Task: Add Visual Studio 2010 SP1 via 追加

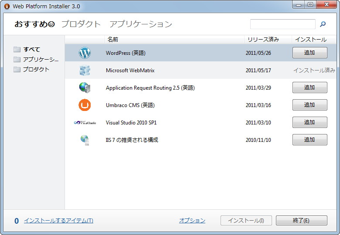Action: click(x=309, y=122)
